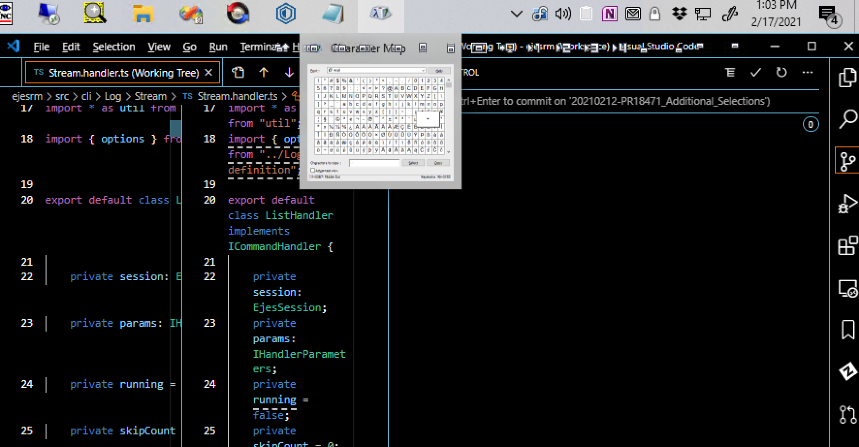Screen dimensions: 859x447
Task: Expand the Windows system tray chevron
Action: pos(517,14)
